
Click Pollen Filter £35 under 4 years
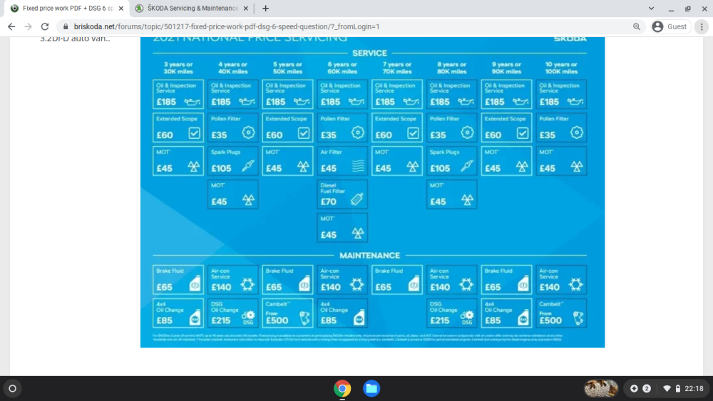click(233, 127)
